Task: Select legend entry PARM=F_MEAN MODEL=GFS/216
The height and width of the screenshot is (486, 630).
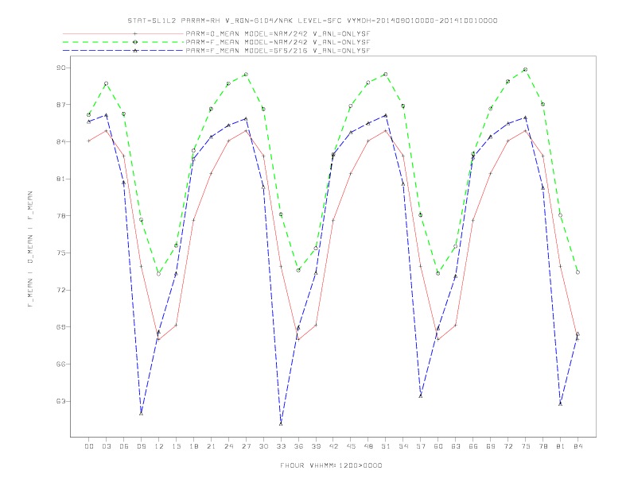Action: point(278,51)
